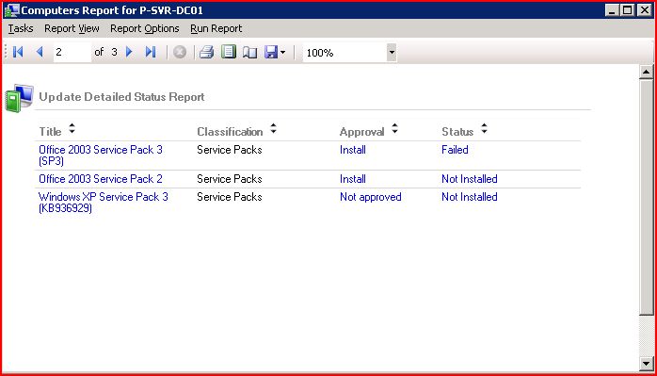Click Not Installed for Windows XP SP3
Image resolution: width=657 pixels, height=376 pixels.
click(x=470, y=197)
